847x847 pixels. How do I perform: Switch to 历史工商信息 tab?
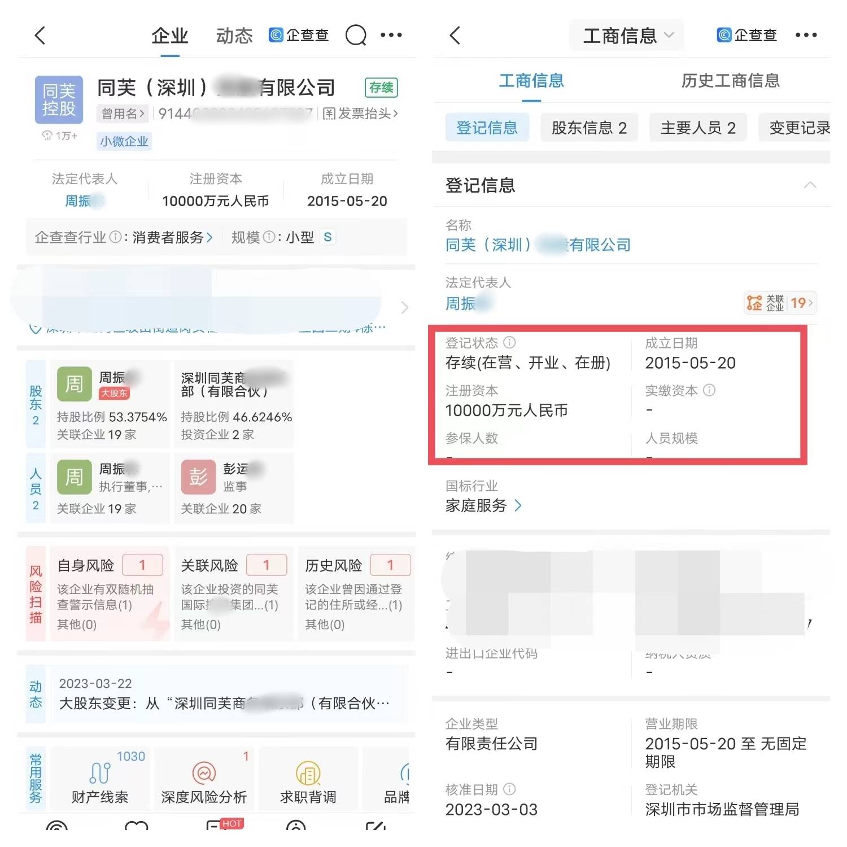pyautogui.click(x=730, y=81)
